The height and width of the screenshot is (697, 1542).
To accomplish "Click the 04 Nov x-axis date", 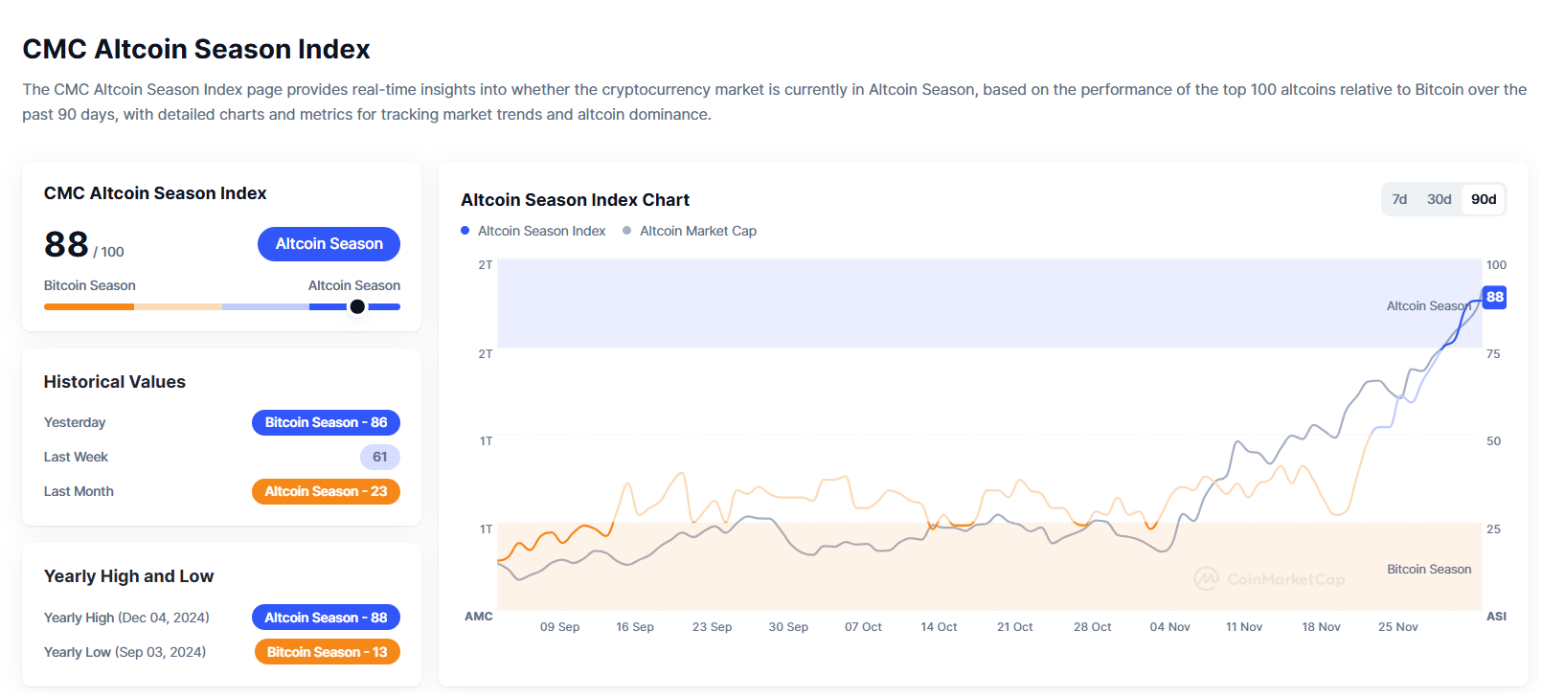I will click(x=1169, y=627).
